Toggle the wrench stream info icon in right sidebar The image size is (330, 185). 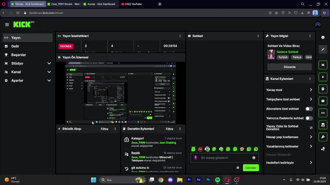click(x=323, y=137)
